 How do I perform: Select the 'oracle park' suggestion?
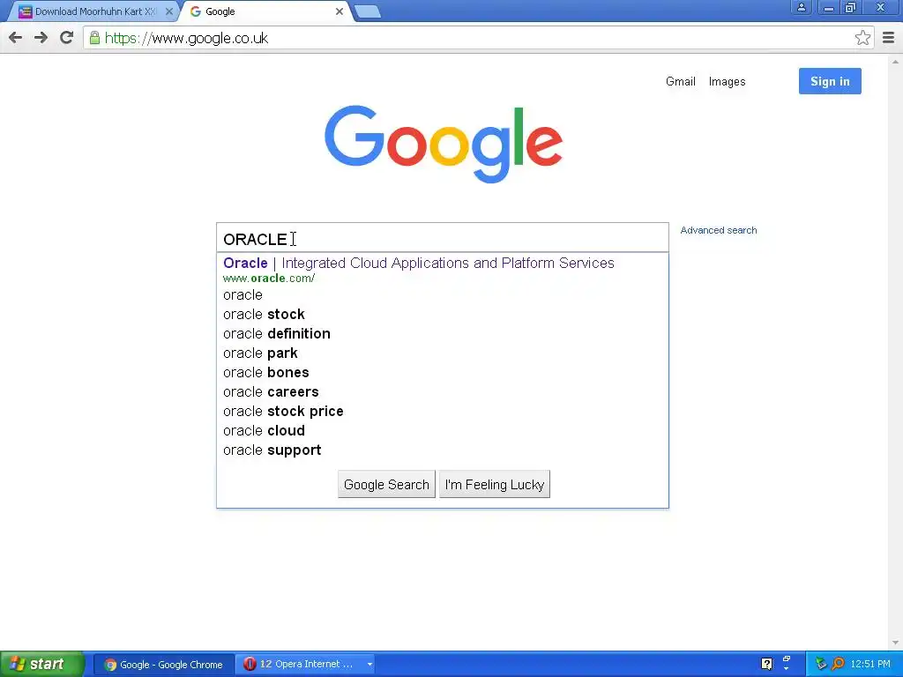point(443,353)
